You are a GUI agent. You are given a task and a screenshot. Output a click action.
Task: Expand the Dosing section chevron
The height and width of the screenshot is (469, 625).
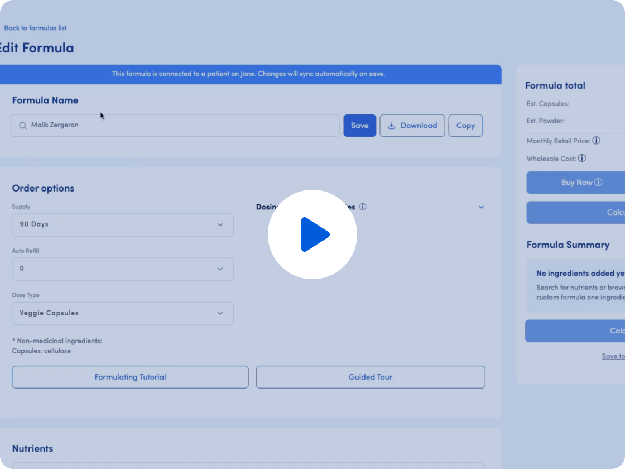[481, 207]
